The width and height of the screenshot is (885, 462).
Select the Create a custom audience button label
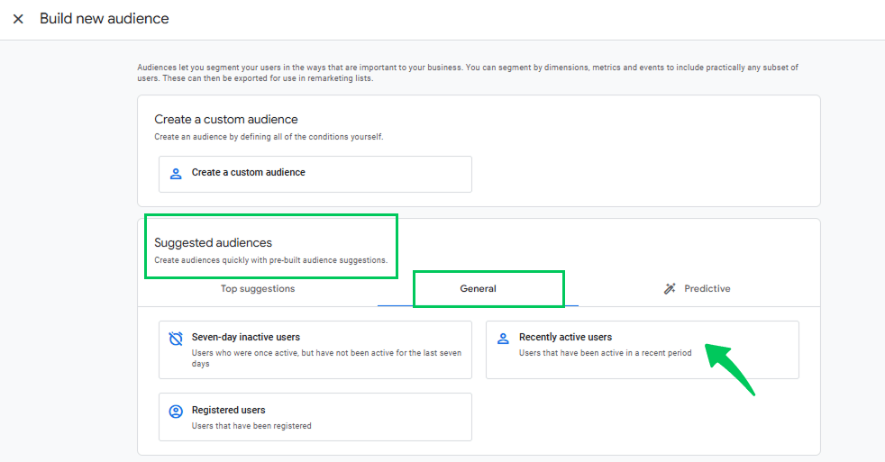[249, 173]
